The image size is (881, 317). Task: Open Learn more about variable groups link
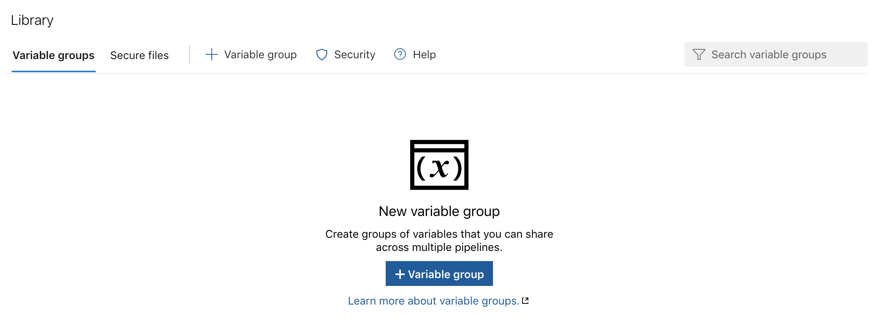(x=434, y=301)
